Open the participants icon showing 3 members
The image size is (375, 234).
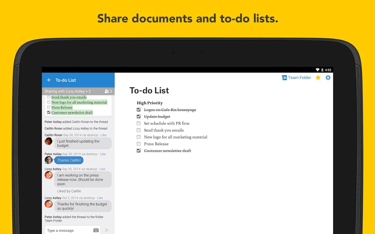[108, 91]
